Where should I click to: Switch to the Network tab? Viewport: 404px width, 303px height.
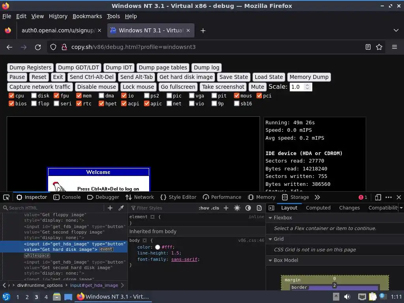click(x=140, y=197)
